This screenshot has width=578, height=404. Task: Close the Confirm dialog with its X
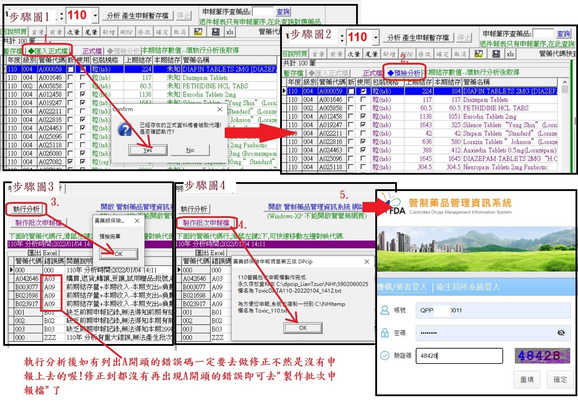click(x=220, y=109)
